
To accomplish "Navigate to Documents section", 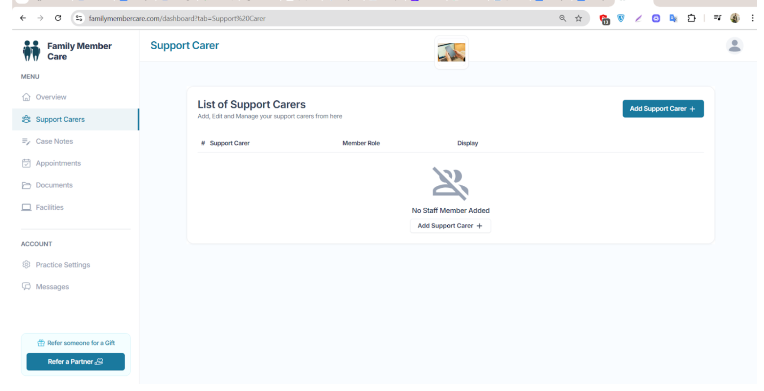I will click(x=54, y=185).
